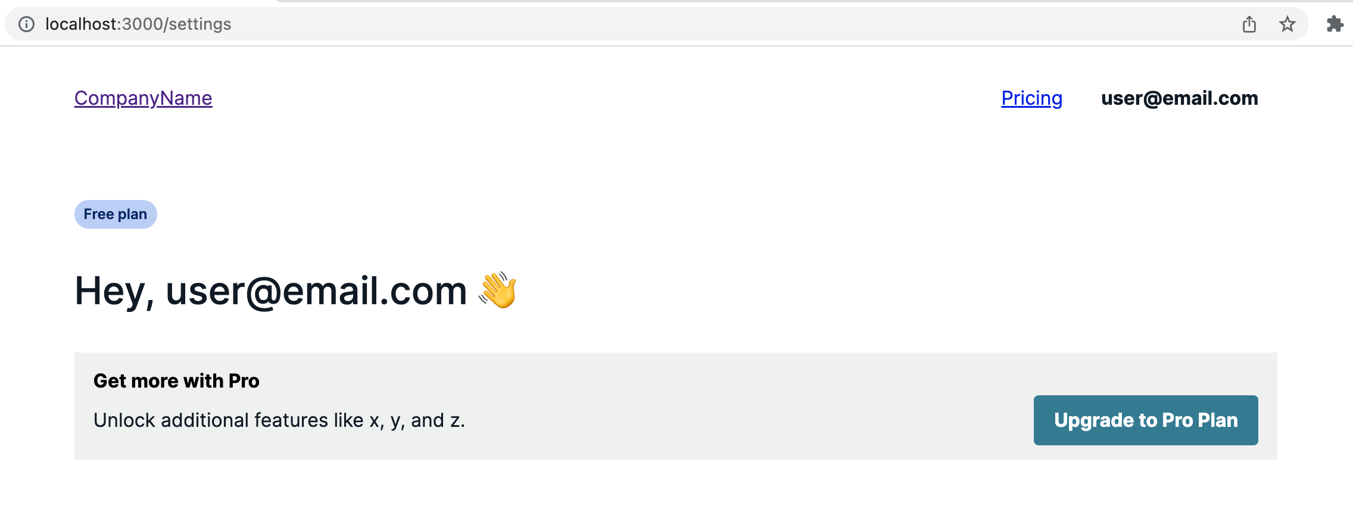Open the user@email.com account menu in header
This screenshot has width=1353, height=512.
(1179, 98)
